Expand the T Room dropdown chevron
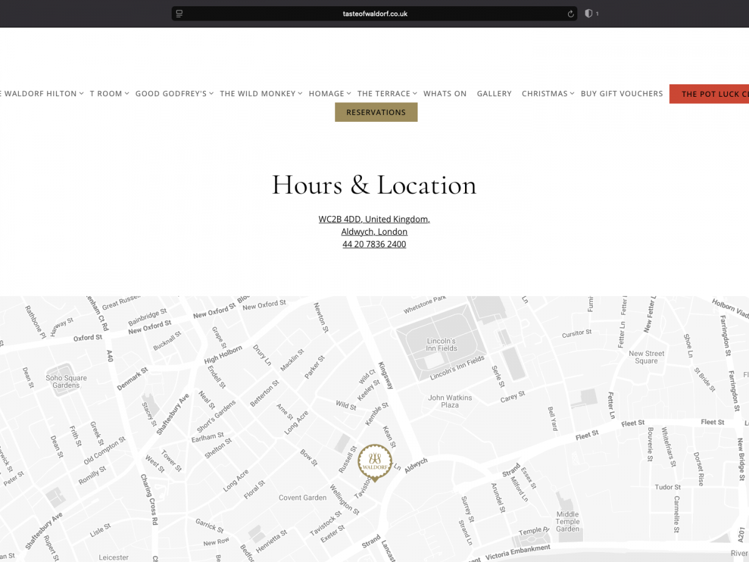Screen dimensions: 749x562 point(127,94)
